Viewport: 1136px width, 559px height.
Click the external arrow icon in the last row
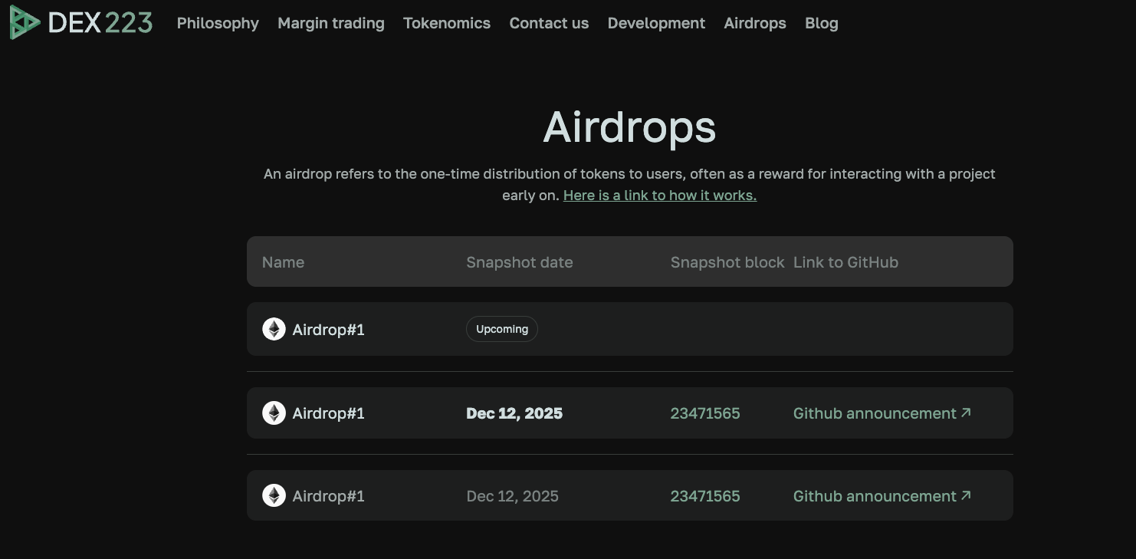coord(966,495)
